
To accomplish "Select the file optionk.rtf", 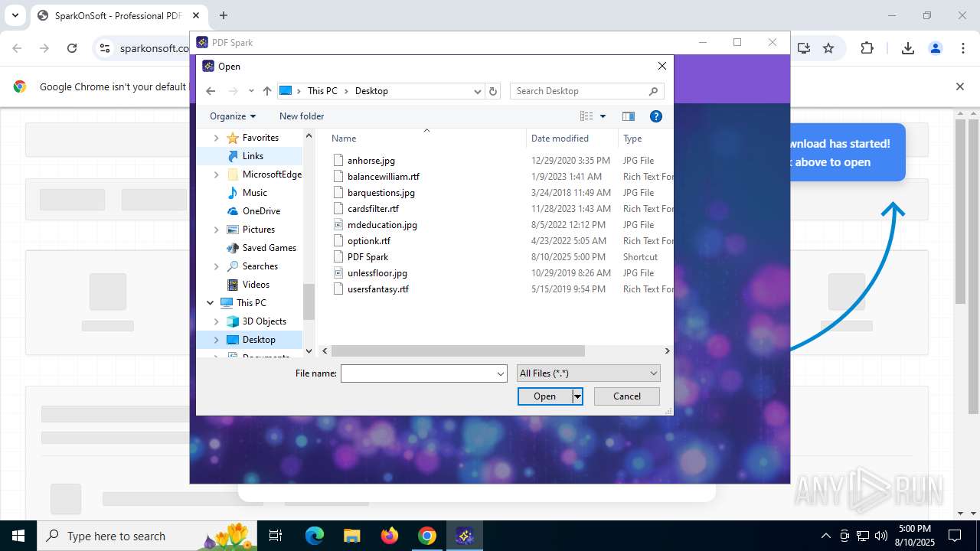I will [368, 241].
